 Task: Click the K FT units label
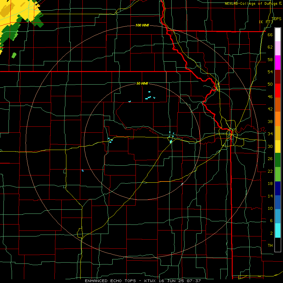pos(266,22)
